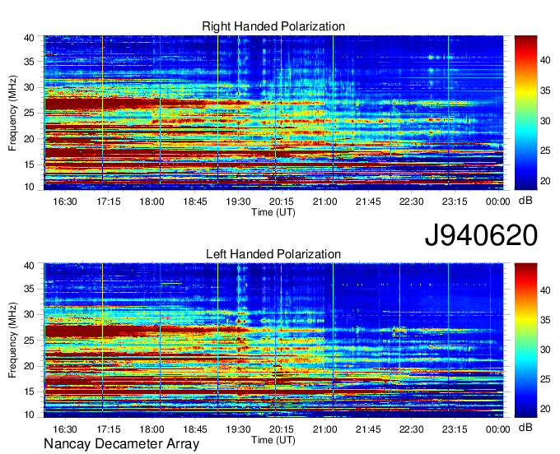The height and width of the screenshot is (454, 560).
Task: Click "16:30" time tick on Right Handed plot
Action: [65, 202]
